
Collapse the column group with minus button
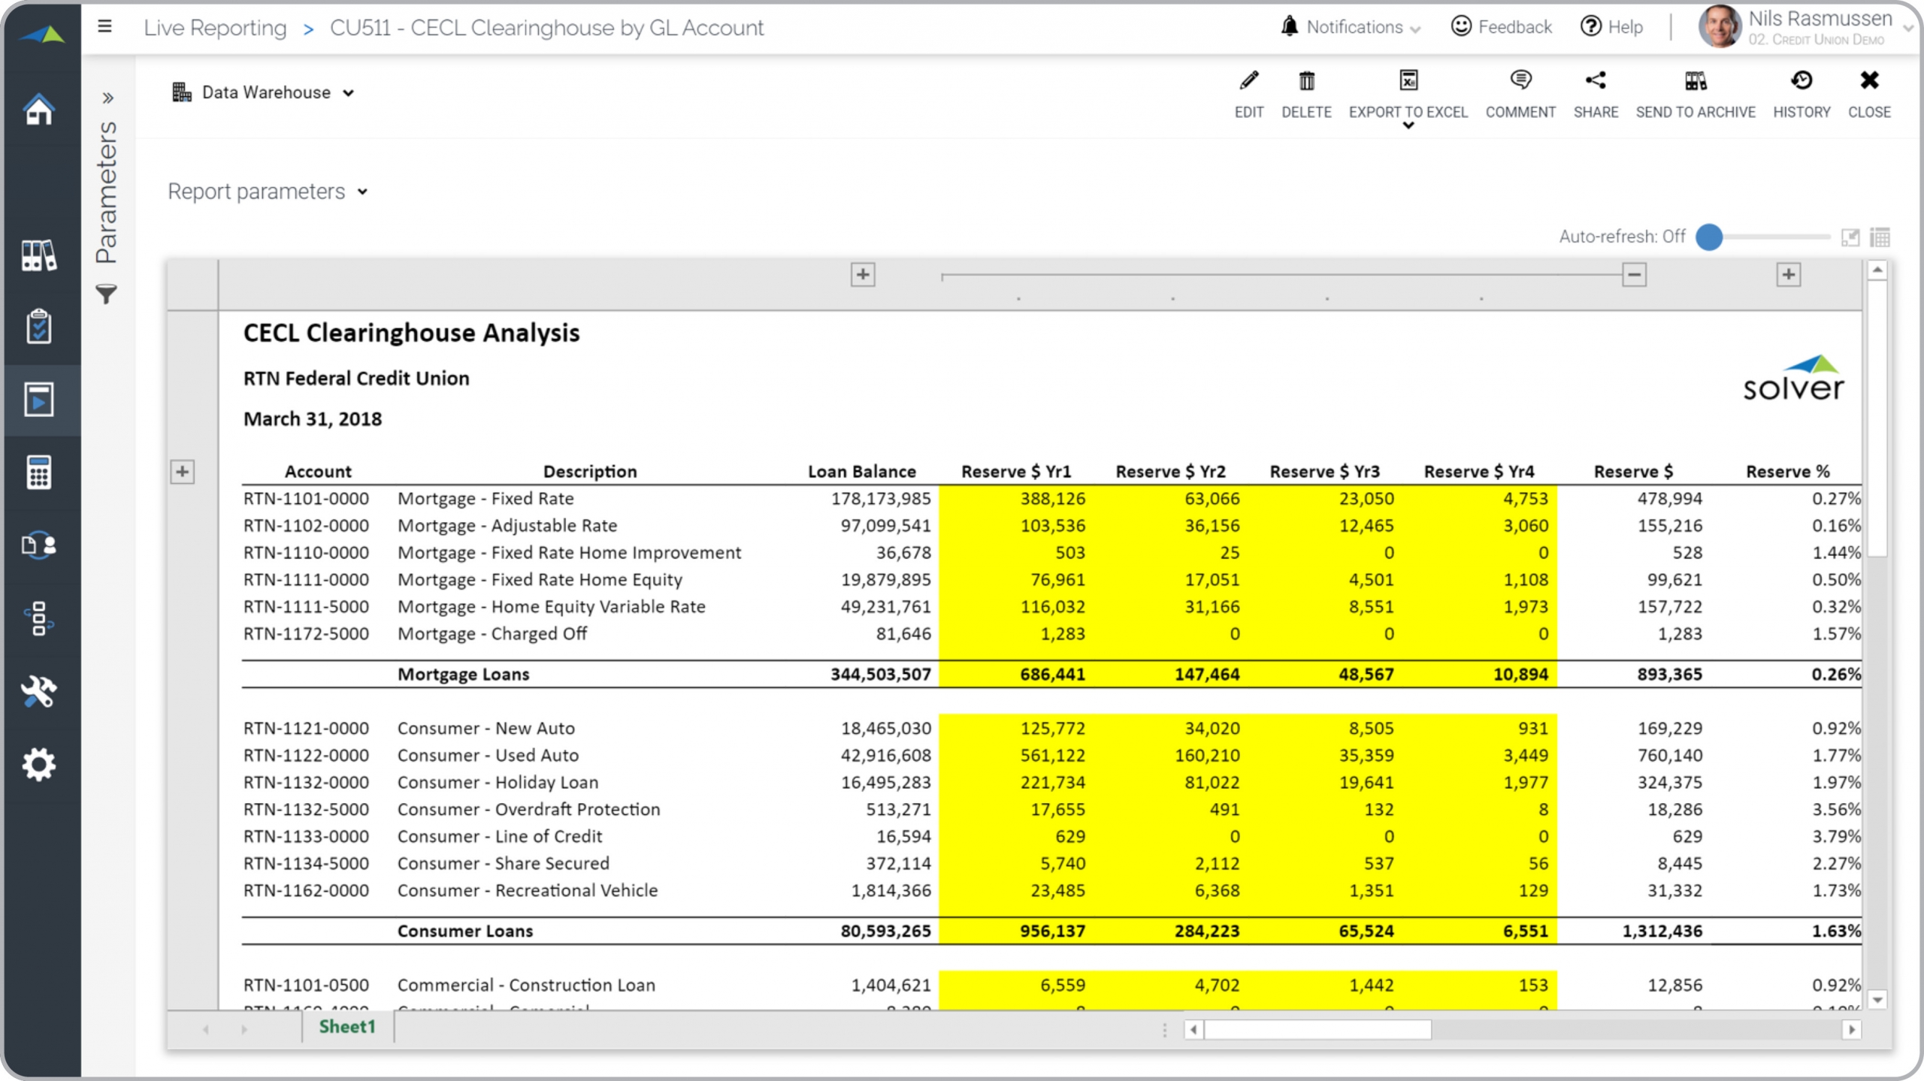1634,275
